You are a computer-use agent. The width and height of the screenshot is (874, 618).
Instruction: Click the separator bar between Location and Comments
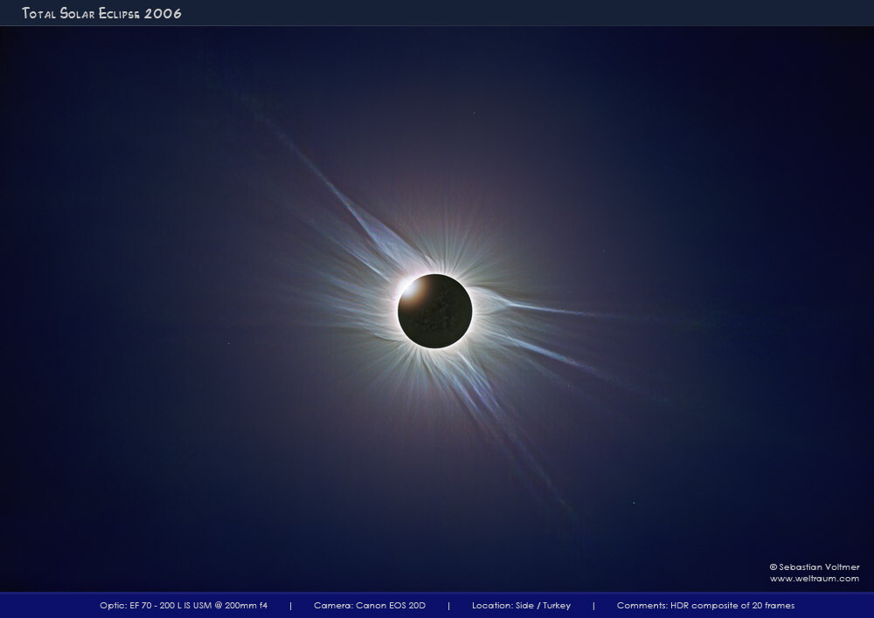click(x=593, y=606)
